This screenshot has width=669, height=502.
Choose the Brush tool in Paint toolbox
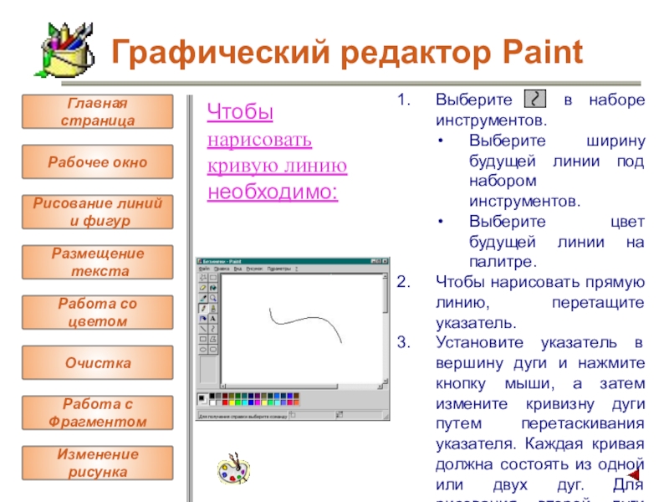[x=213, y=308]
